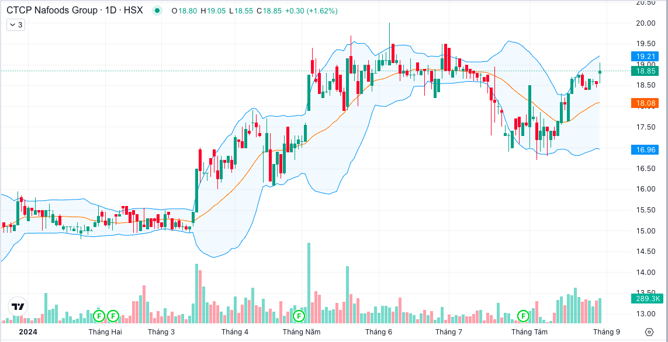The image size is (668, 342).
Task: Click the 15.00 price axis label
Action: (645, 231)
